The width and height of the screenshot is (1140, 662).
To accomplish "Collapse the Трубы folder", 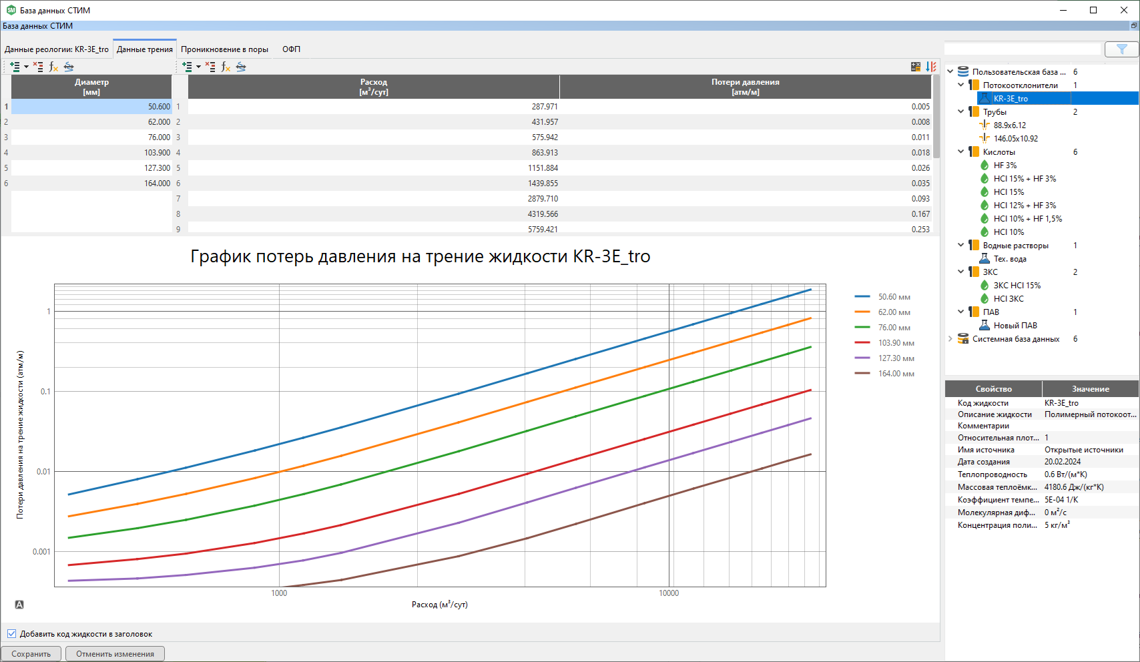I will tap(961, 111).
